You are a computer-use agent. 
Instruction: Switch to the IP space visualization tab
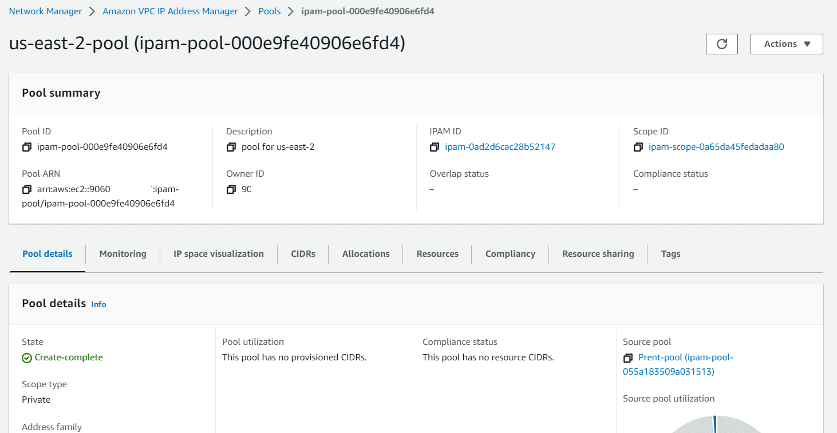(219, 254)
